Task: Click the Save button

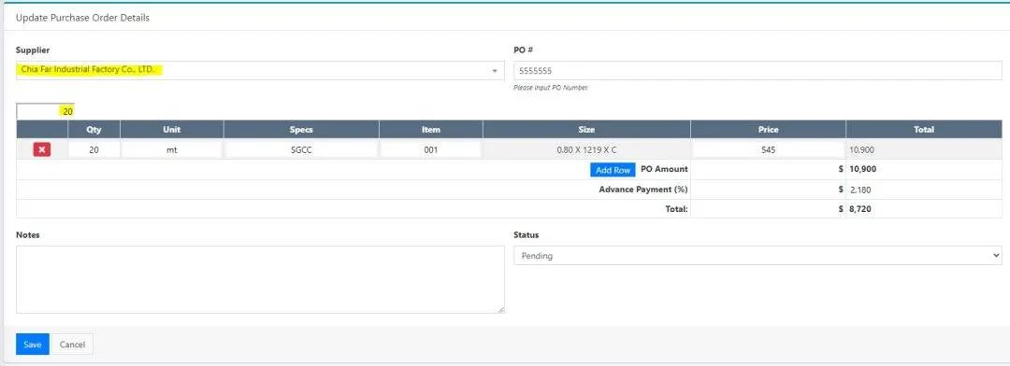Action: click(x=32, y=345)
